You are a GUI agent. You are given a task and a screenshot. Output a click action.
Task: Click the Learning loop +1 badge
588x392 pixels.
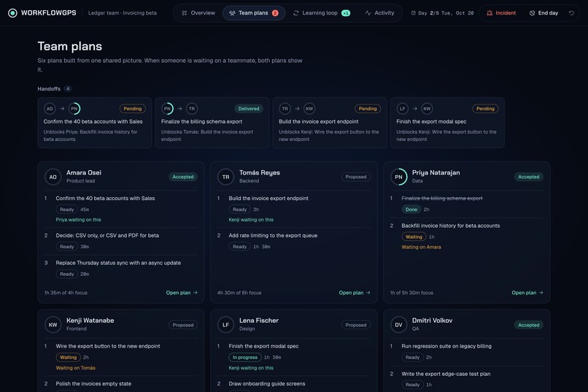[x=346, y=13]
